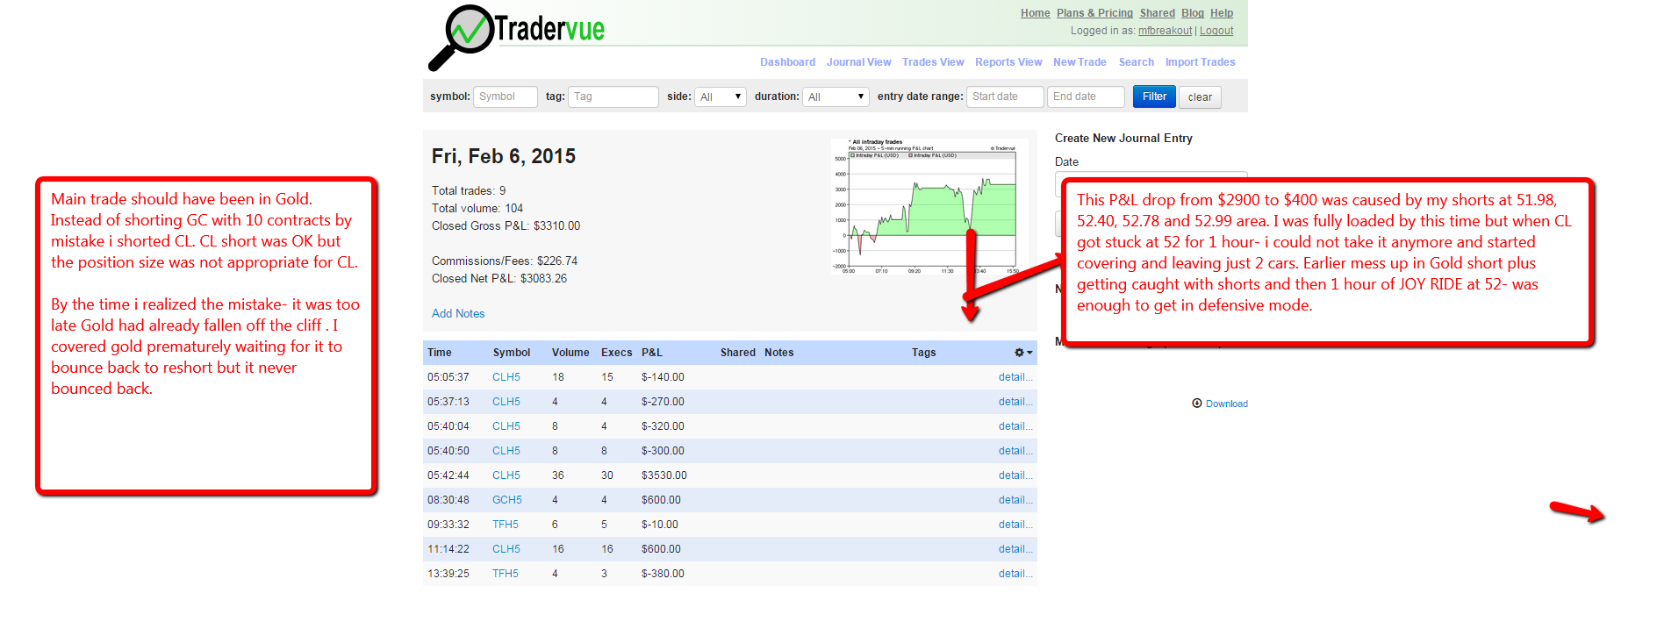Screen dimensions: 1657x636
Task: Click the GCH5 symbol link
Action: [507, 500]
